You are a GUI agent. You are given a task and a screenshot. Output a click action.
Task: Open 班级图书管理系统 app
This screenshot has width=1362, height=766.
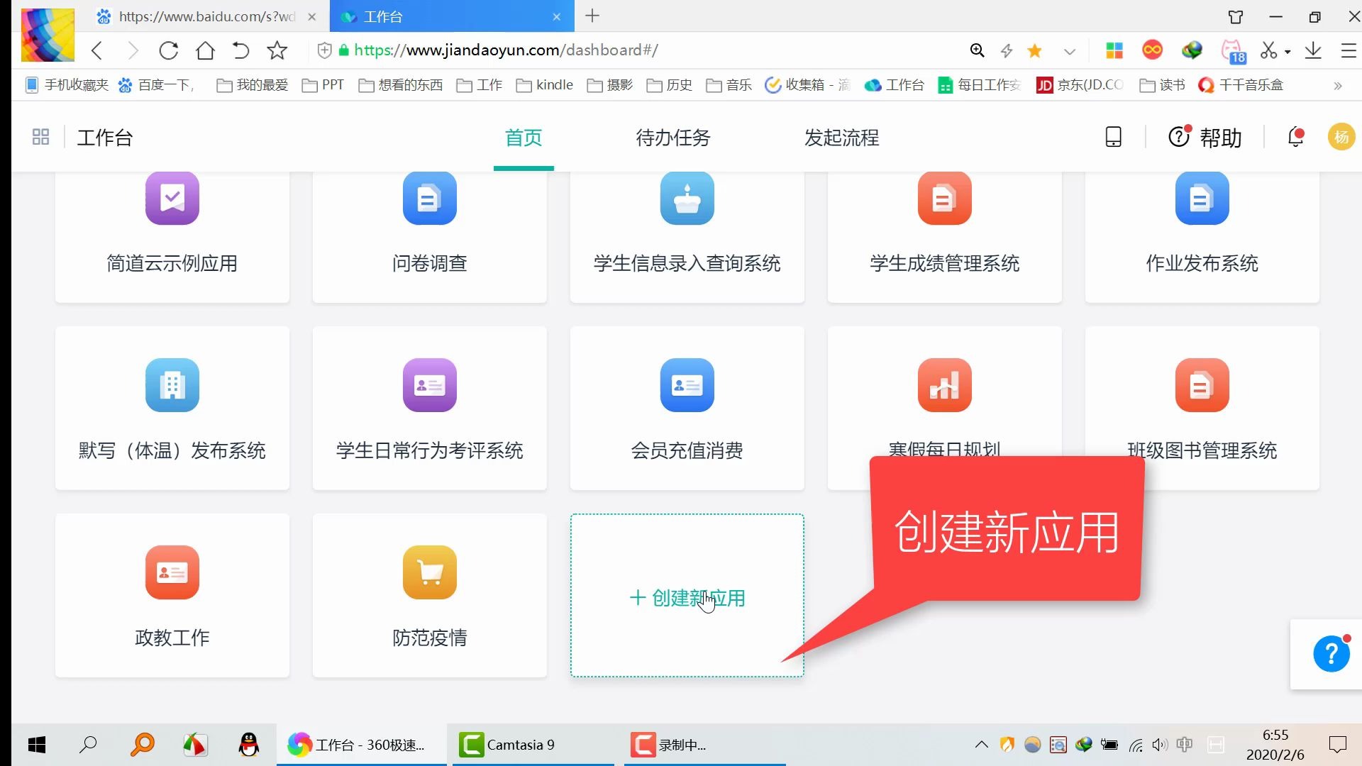1202,408
